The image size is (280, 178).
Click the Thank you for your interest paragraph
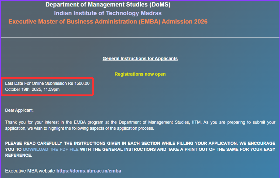click(x=140, y=125)
